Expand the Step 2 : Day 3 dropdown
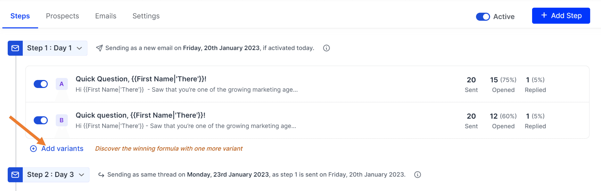Image resolution: width=601 pixels, height=191 pixels. [x=82, y=175]
